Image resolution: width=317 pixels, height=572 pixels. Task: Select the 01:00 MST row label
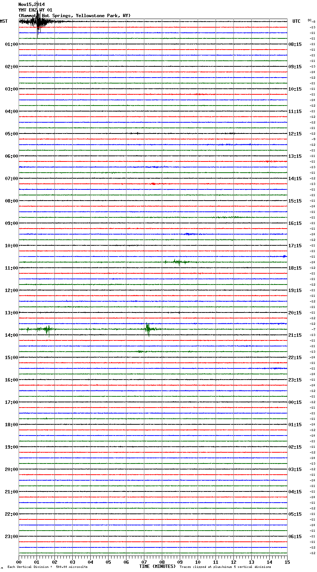12,44
